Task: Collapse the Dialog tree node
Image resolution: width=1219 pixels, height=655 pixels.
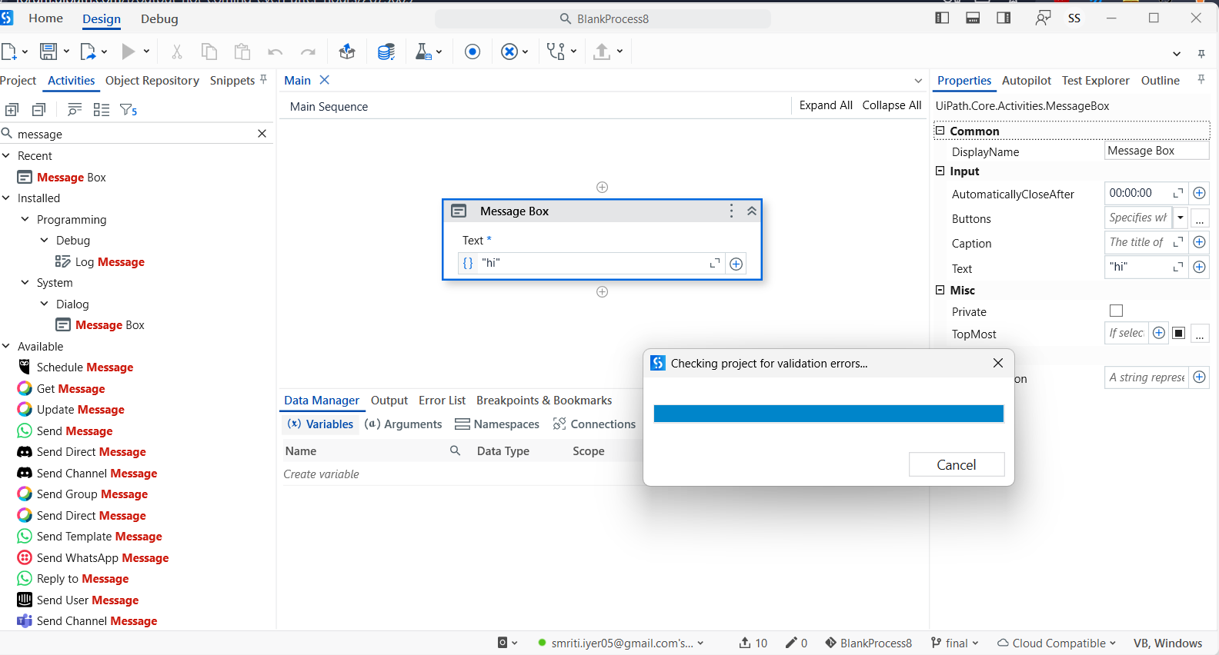Action: tap(45, 304)
